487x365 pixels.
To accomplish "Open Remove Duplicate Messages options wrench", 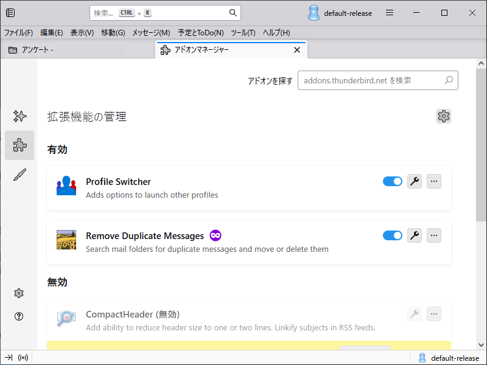I will [415, 235].
